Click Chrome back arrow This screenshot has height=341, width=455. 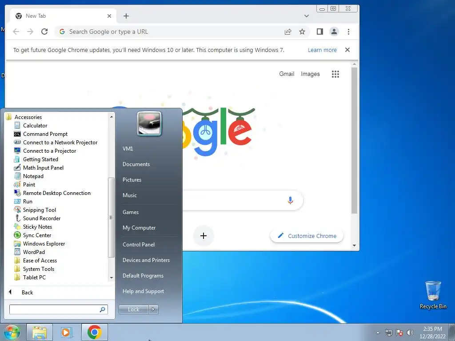(16, 32)
